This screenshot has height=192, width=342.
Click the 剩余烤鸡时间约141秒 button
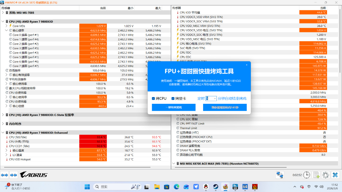[225, 107]
